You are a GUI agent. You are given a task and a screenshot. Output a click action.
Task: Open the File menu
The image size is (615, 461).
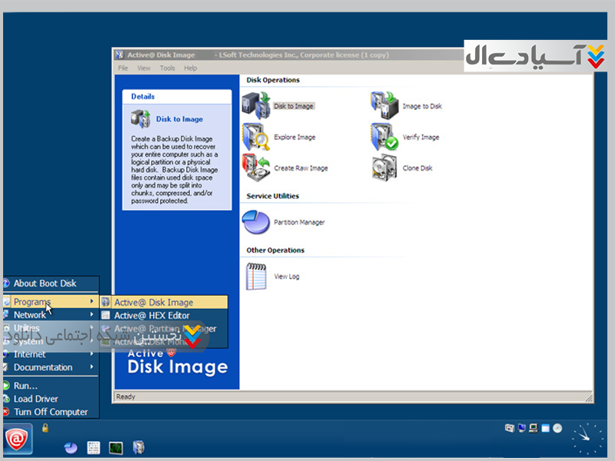[123, 68]
